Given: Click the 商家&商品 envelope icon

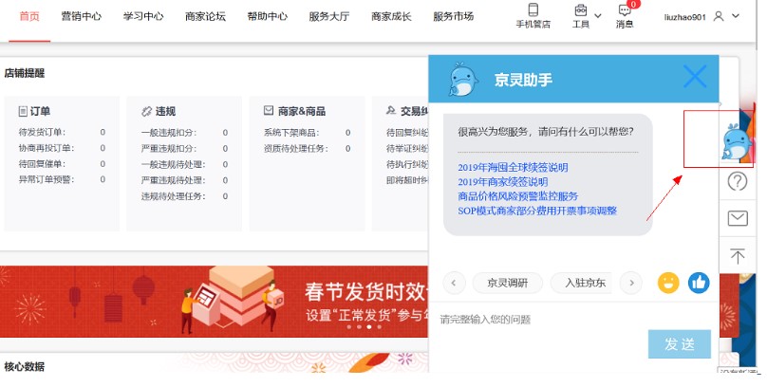Looking at the screenshot, I should (x=269, y=110).
